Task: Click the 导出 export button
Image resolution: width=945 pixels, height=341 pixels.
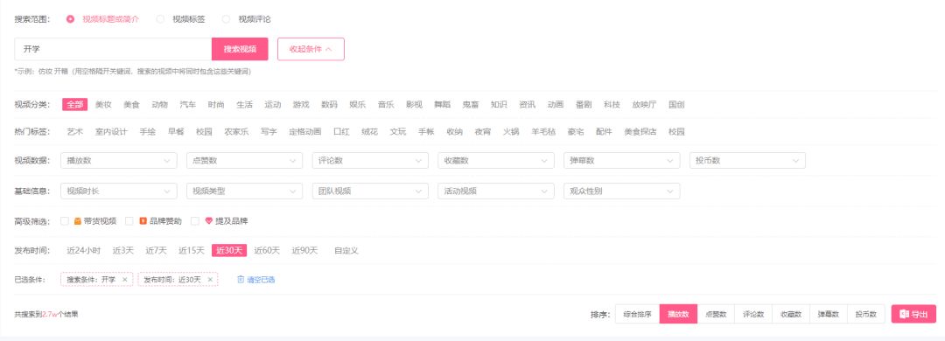Action: click(913, 314)
